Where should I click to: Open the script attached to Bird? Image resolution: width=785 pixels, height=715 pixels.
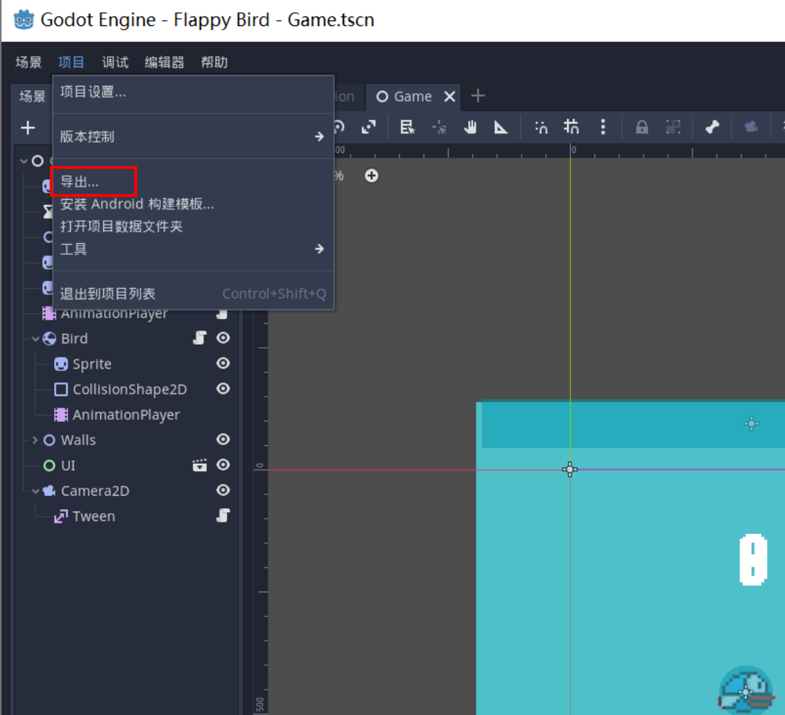pos(201,338)
